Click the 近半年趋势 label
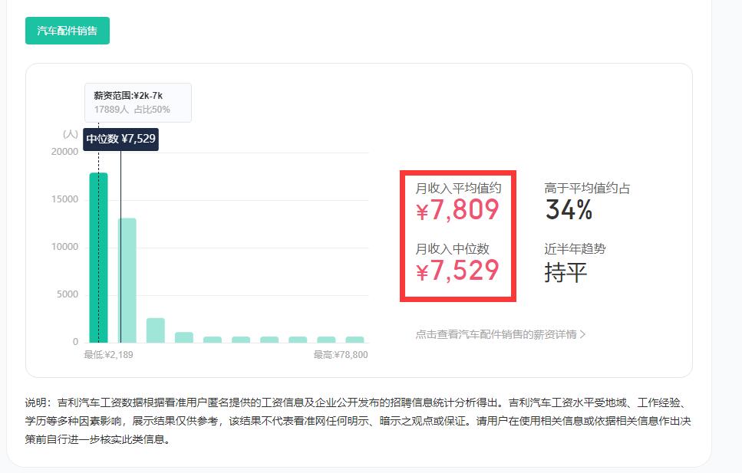The width and height of the screenshot is (742, 473). [x=575, y=249]
